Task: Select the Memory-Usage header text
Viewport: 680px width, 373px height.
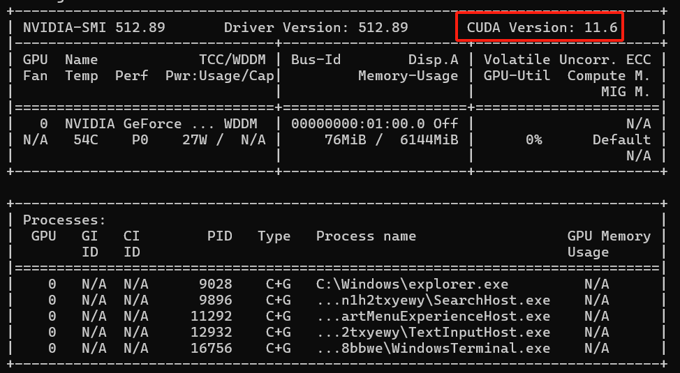Action: click(x=408, y=76)
